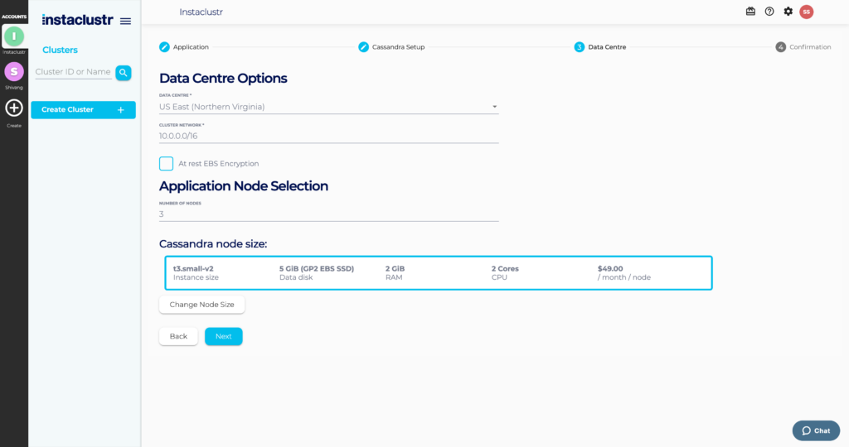This screenshot has height=447, width=849.
Task: Enable At rest EBS Encryption checkbox
Action: click(167, 163)
